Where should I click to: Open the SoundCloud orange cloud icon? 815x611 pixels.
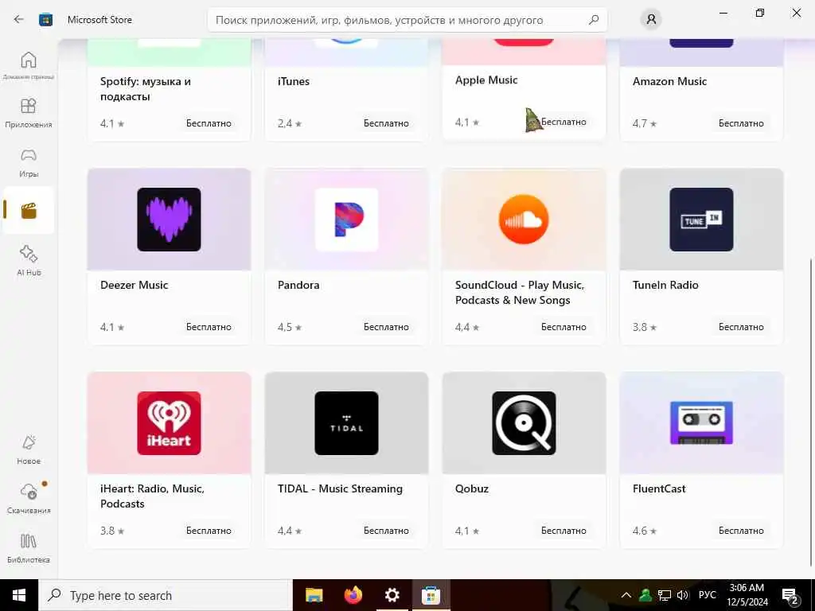(524, 220)
